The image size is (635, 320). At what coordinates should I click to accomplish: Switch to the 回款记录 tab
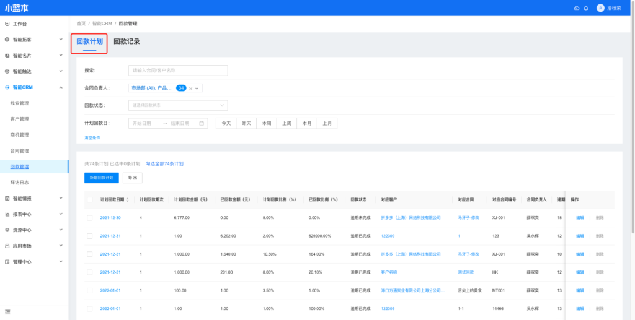click(127, 41)
